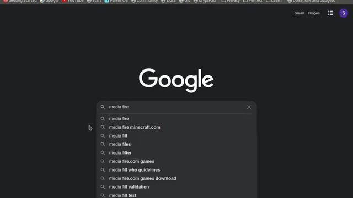The height and width of the screenshot is (198, 353).
Task: Click the magnifier icon inside the search box
Action: pos(103,107)
